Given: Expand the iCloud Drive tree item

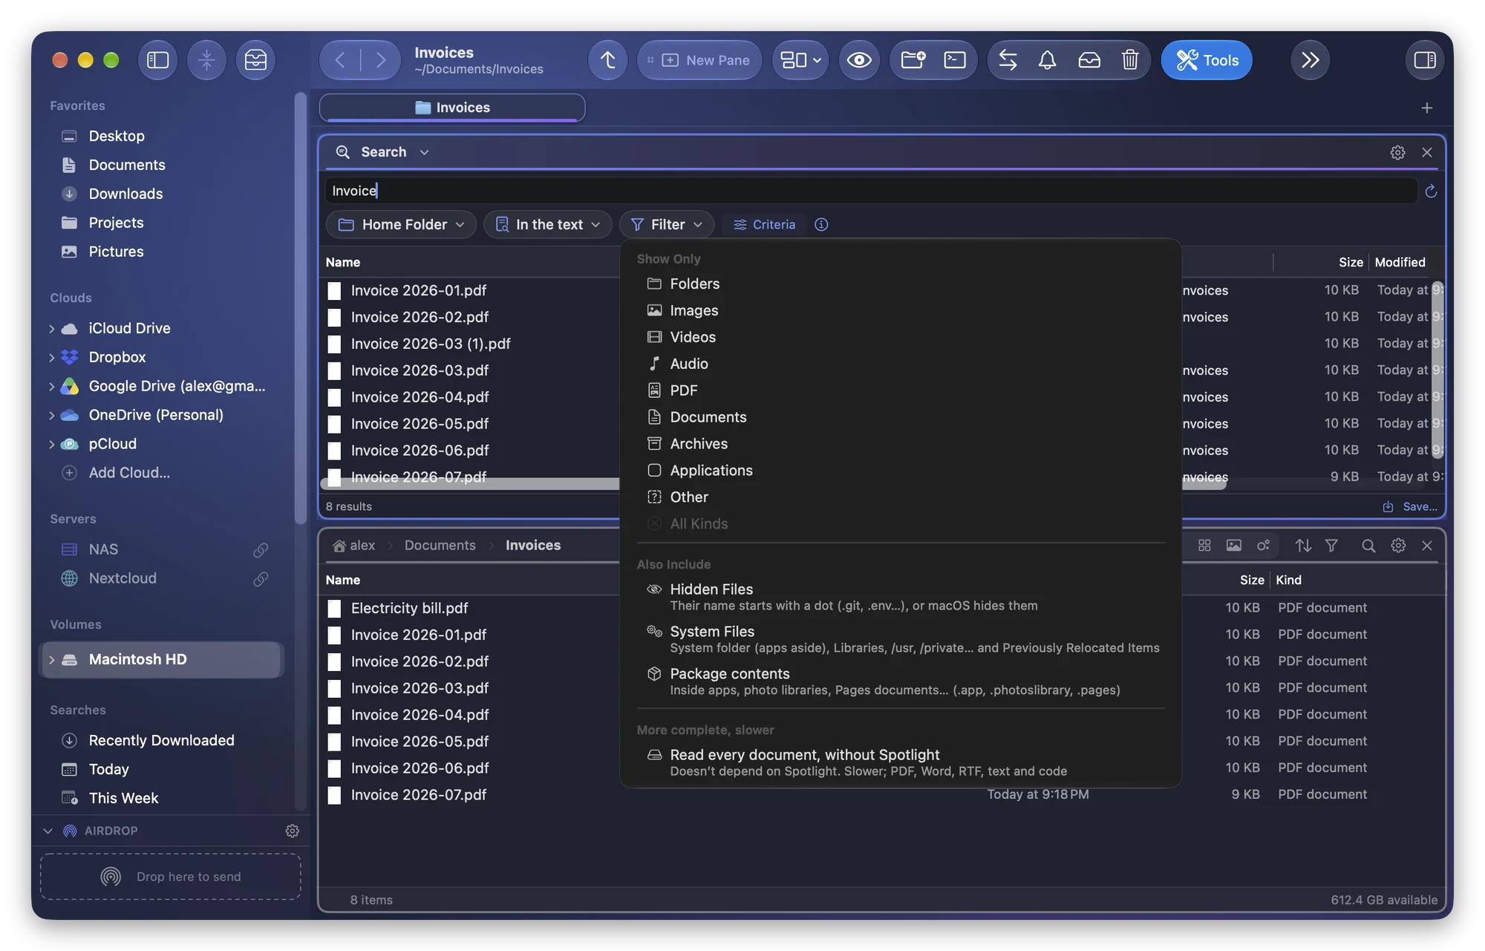Looking at the screenshot, I should click(51, 328).
